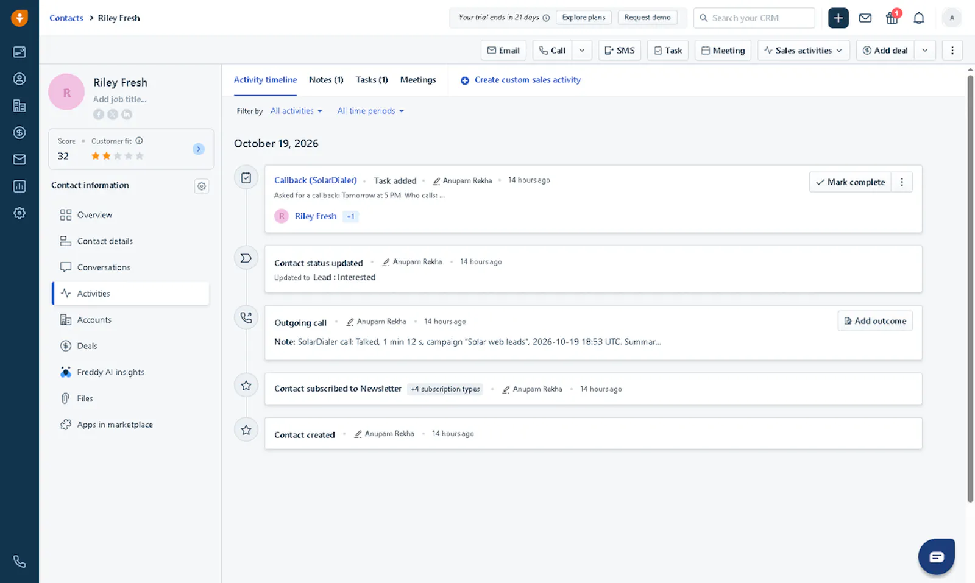This screenshot has width=975, height=583.
Task: Click the quick-add plus button
Action: [838, 18]
